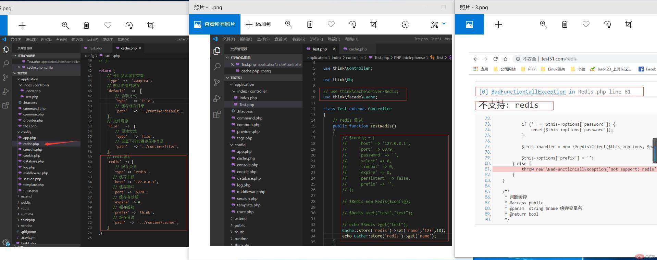Screen dimensions: 657x260
Task: Select crop icon in 1.png Photos toolbar
Action: [374, 24]
